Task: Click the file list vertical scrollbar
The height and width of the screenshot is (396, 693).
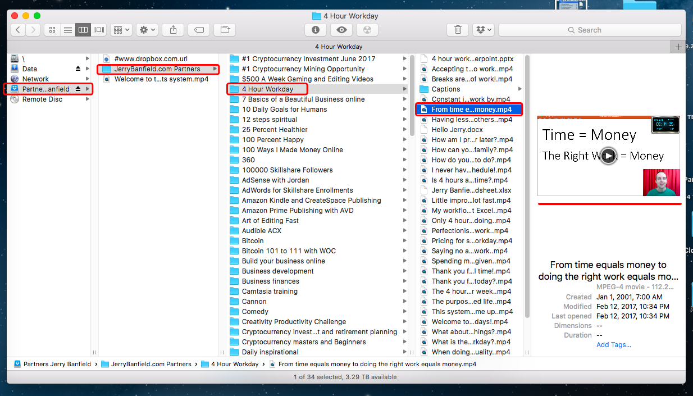Action: click(527, 185)
